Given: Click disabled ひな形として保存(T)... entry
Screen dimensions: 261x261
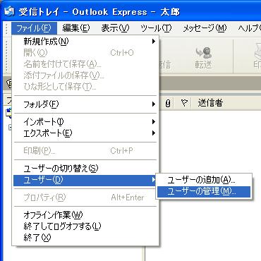Looking at the screenshot, I should [85, 87].
